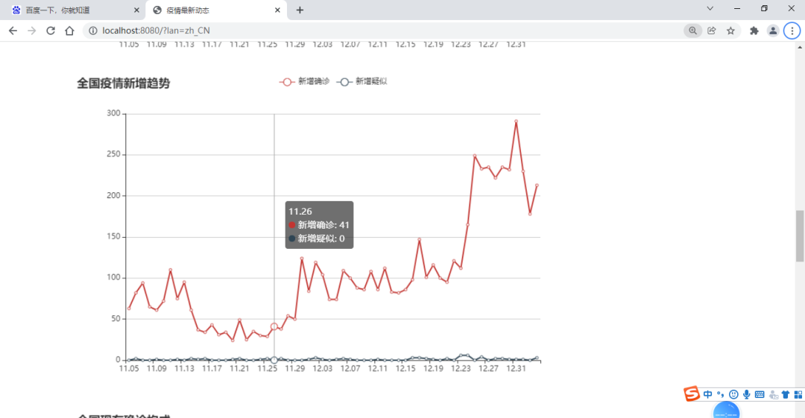Image resolution: width=805 pixels, height=418 pixels.
Task: Reload the localhost page
Action: [51, 31]
